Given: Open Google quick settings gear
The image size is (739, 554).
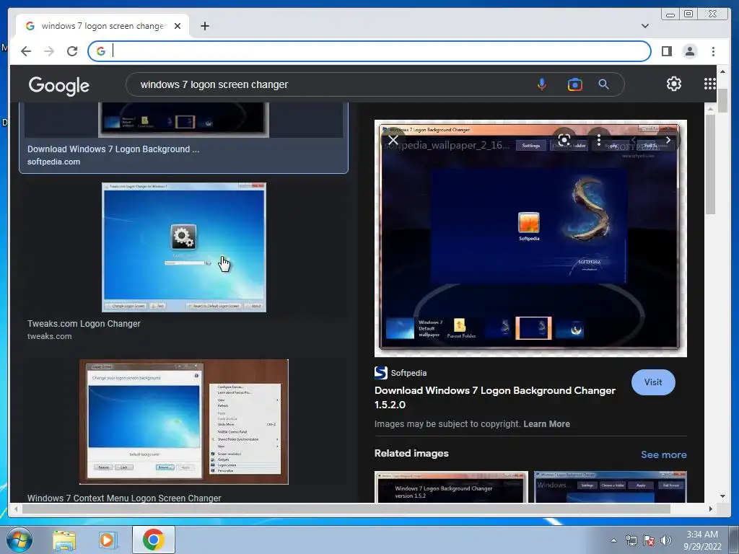Looking at the screenshot, I should [674, 84].
